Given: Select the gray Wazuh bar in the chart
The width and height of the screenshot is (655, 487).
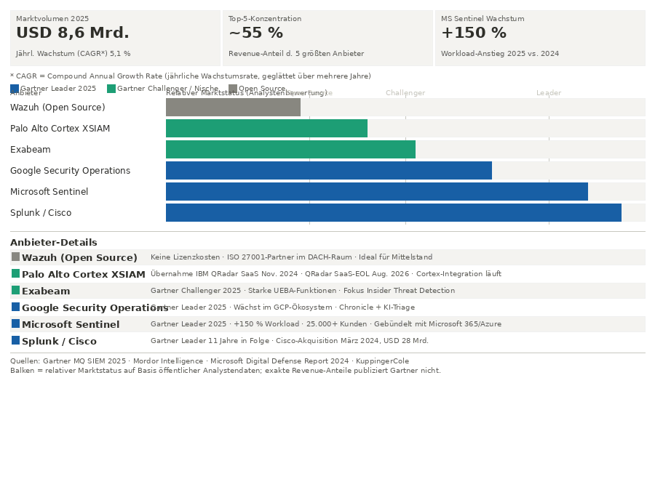Looking at the screenshot, I should tap(233, 108).
